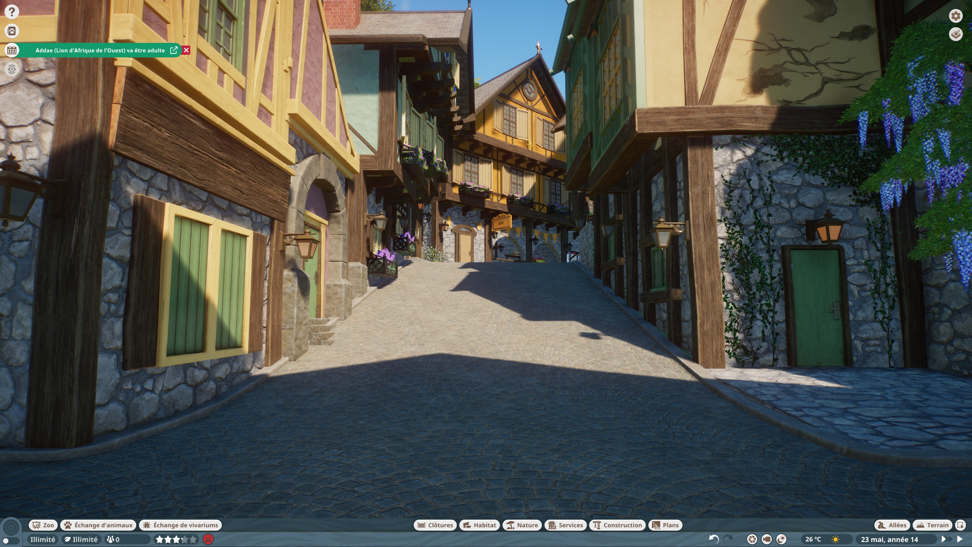
Task: Open the Addae lion notification link icon
Action: click(x=174, y=50)
